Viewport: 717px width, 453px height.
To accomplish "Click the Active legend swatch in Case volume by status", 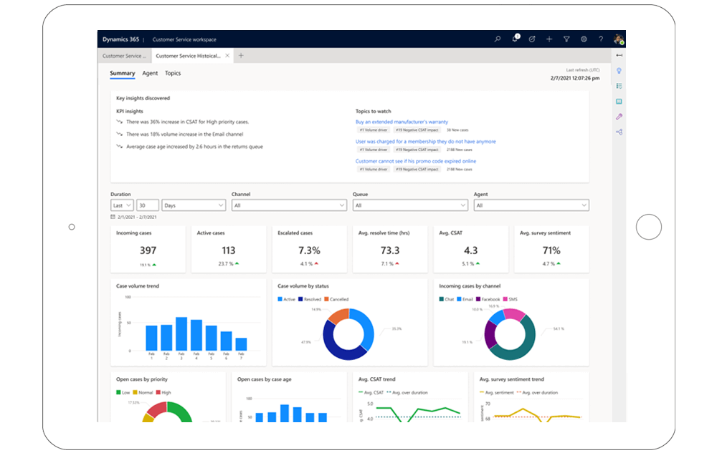I will (280, 299).
